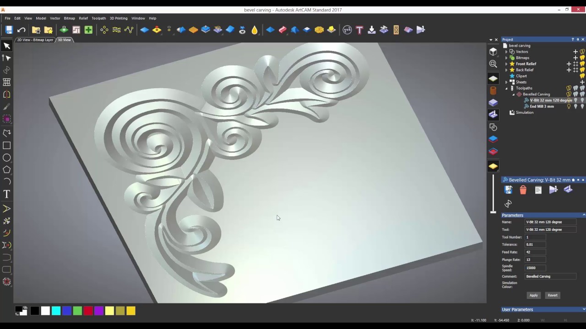Select the Envelope Distortion grid tool

[x=7, y=82]
